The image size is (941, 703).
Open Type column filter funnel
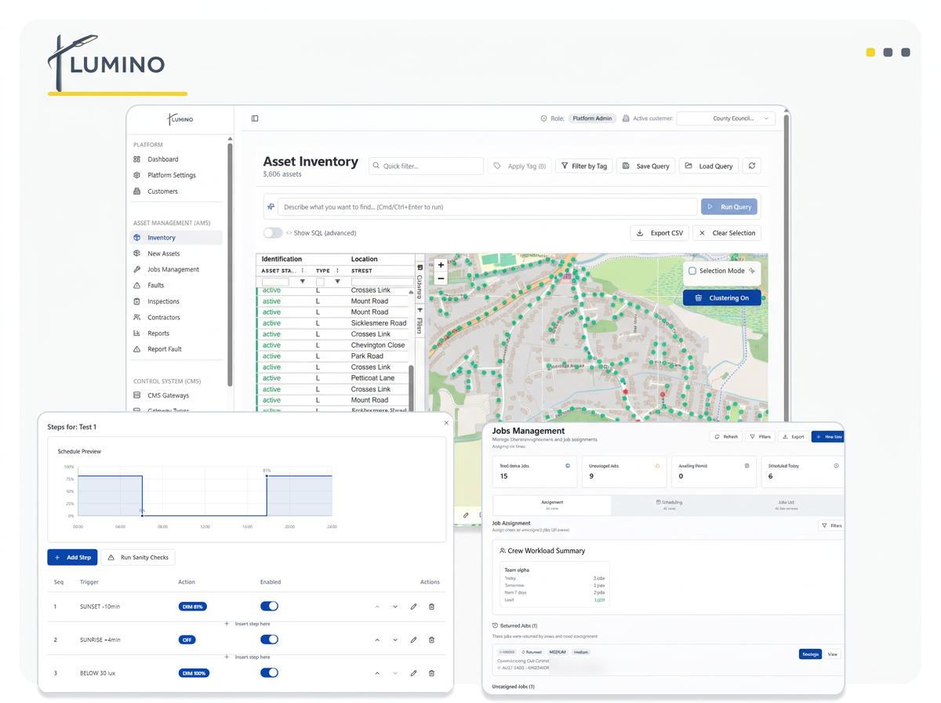click(338, 282)
